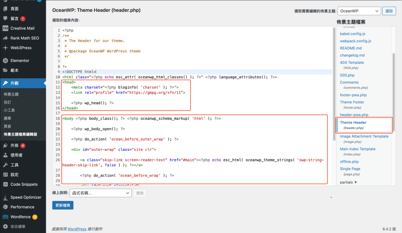Open the OceanWP theme selection dropdown

tap(359, 11)
